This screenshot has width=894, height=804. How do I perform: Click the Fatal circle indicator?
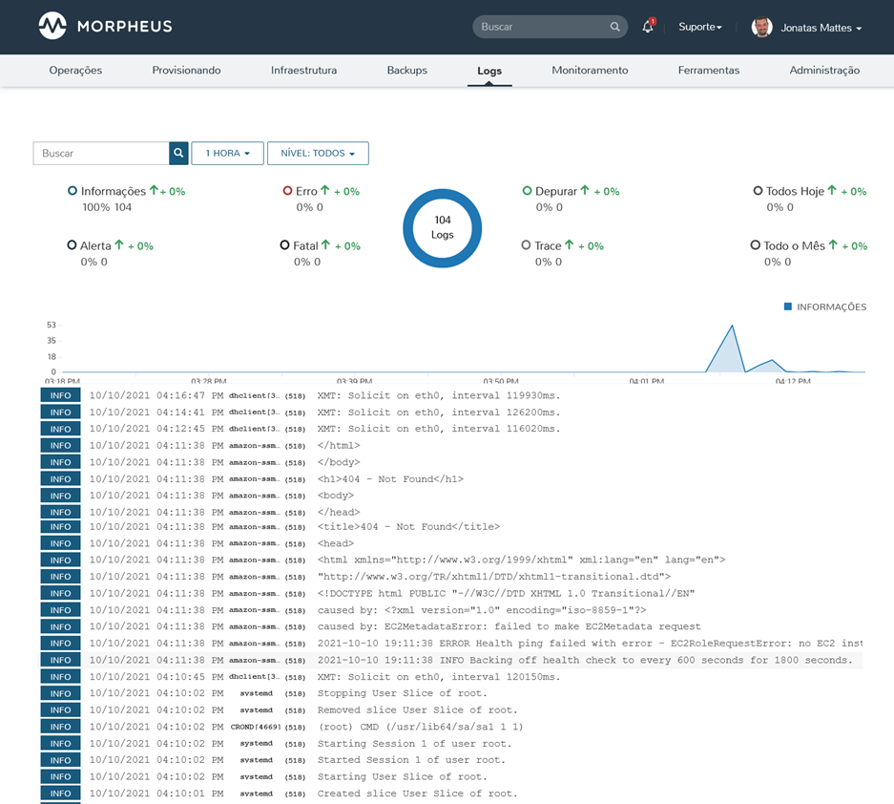(x=284, y=244)
